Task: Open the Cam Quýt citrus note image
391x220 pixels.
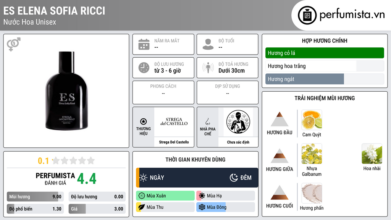Action: pyautogui.click(x=312, y=120)
